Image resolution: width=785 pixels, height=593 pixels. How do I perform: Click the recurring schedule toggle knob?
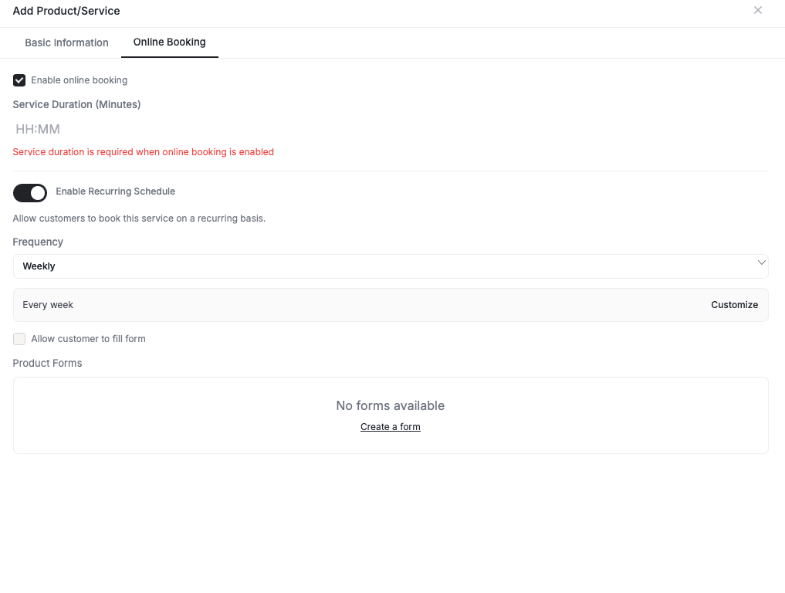tap(37, 192)
